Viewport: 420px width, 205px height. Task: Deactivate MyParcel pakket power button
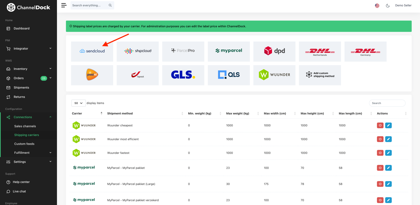380,168
